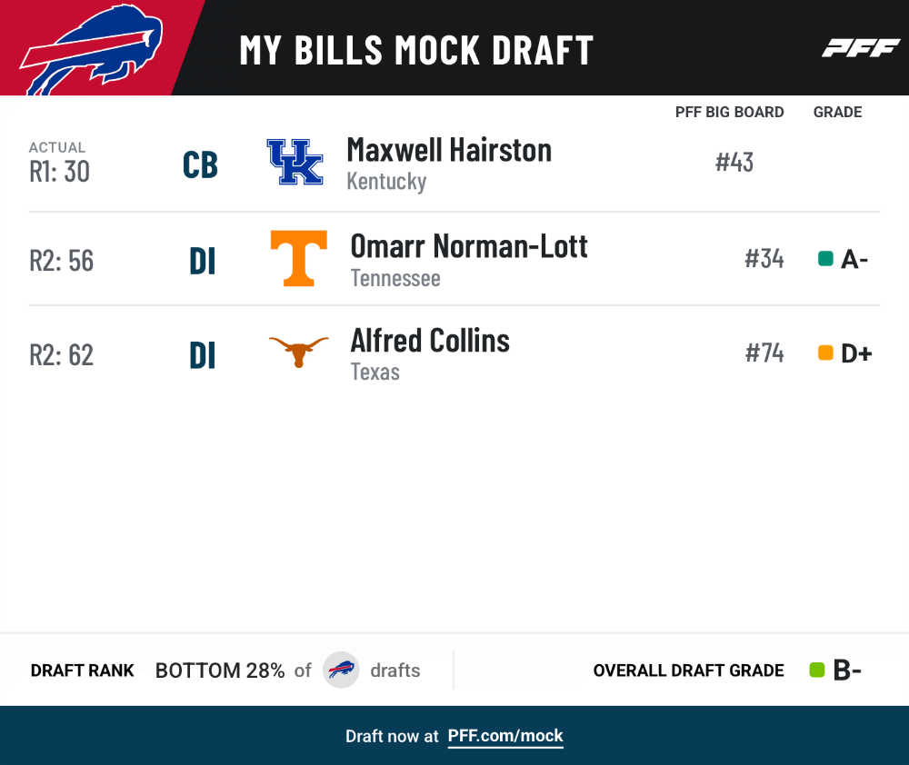909x765 pixels.
Task: Open the PFF.com/mock link
Action: 505,736
